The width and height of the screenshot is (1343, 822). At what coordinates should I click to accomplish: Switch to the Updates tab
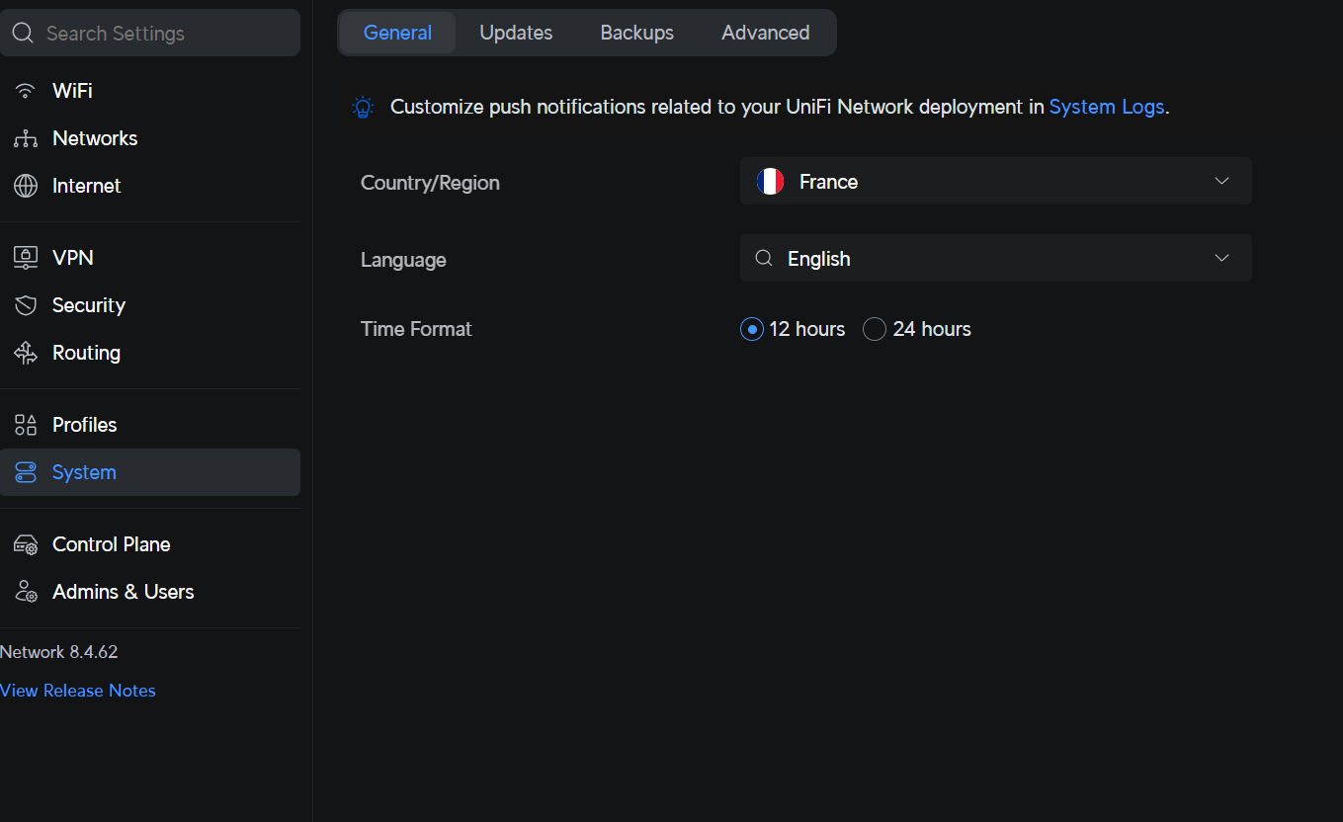516,33
